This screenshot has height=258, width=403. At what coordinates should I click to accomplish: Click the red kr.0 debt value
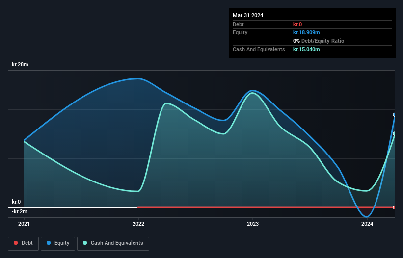click(297, 24)
